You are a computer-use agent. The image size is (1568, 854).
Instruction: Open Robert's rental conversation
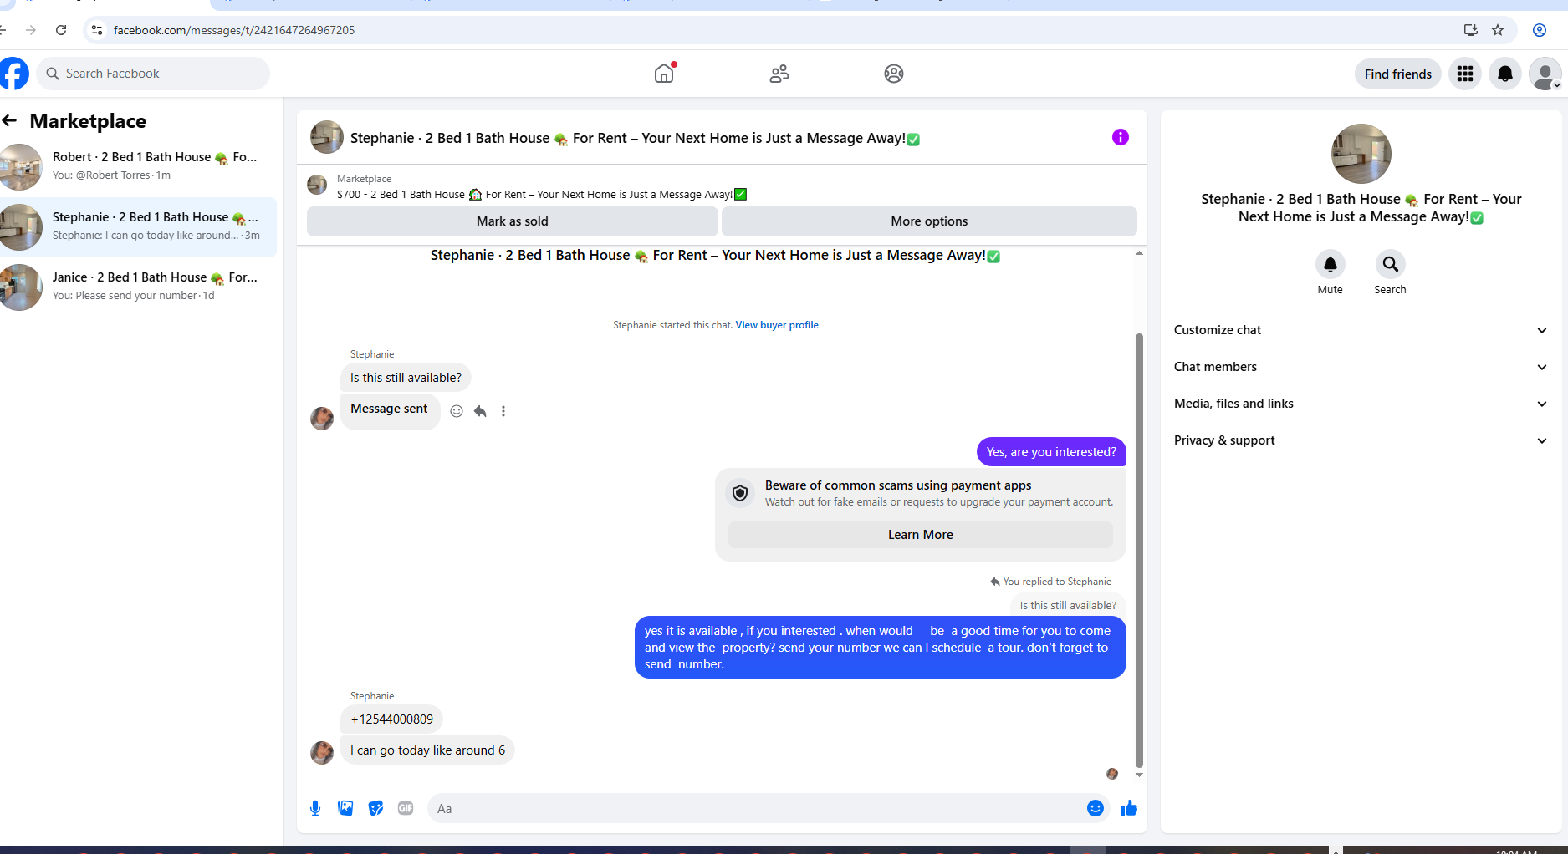click(x=138, y=166)
